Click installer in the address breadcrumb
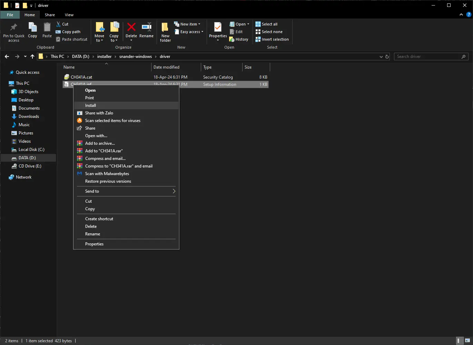The width and height of the screenshot is (473, 345). 104,57
